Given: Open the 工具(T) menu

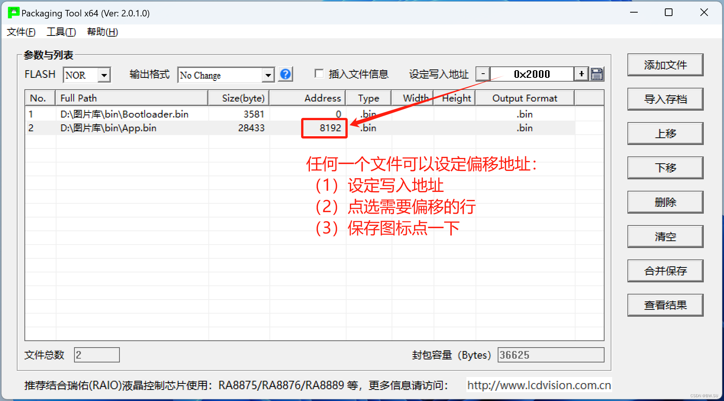Looking at the screenshot, I should (x=61, y=32).
